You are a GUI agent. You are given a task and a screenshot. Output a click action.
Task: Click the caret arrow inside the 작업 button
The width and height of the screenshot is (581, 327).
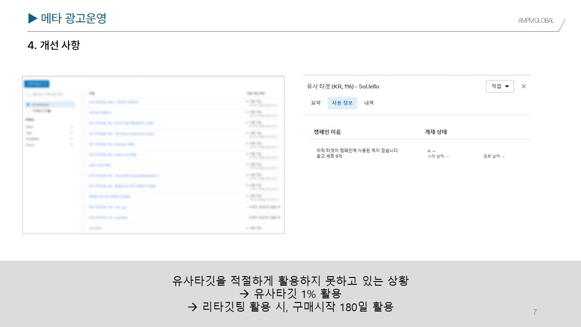pos(507,86)
